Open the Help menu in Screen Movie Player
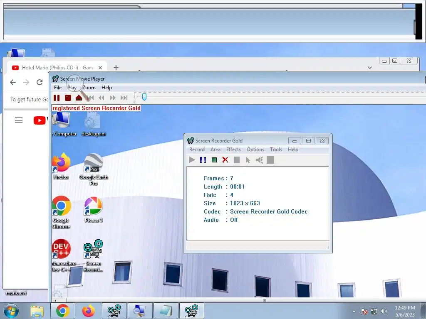Viewport: 426px width, 319px height. tap(107, 88)
